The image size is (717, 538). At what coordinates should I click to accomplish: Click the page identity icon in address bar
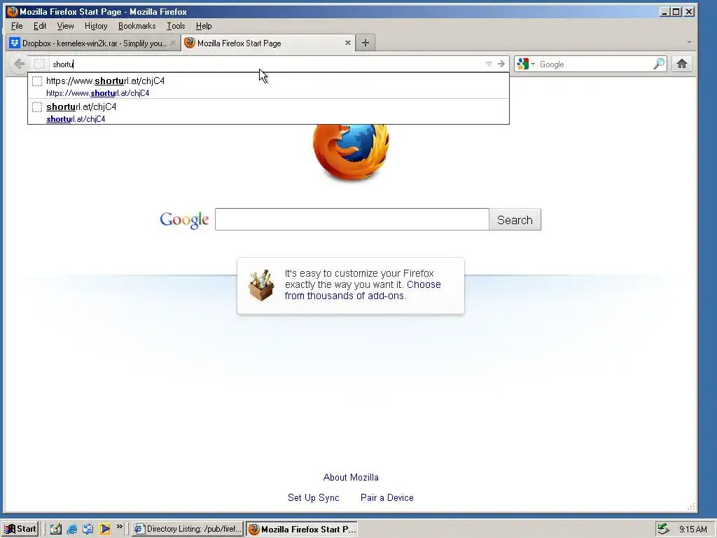39,64
